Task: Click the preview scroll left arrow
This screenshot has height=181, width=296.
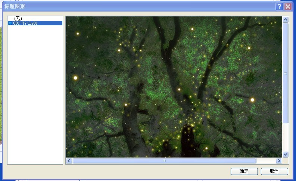Action: (x=69, y=161)
